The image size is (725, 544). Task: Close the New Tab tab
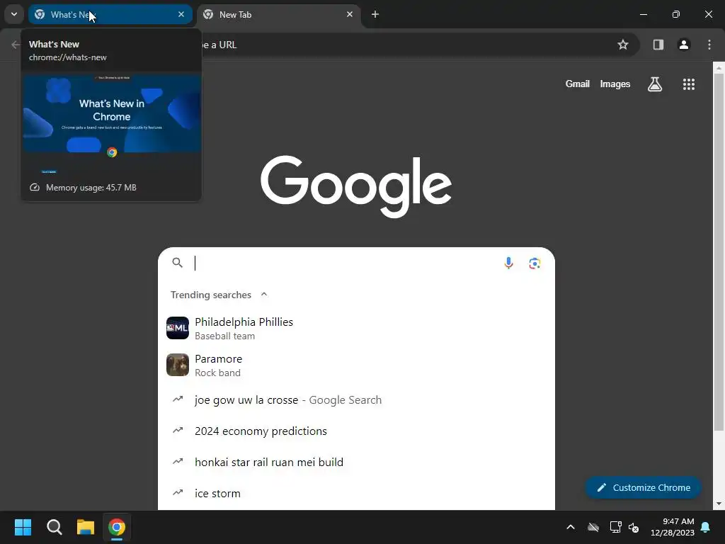click(x=350, y=14)
